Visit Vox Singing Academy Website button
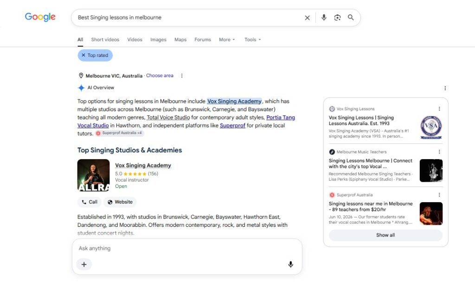This screenshot has height=286, width=475. pos(120,202)
